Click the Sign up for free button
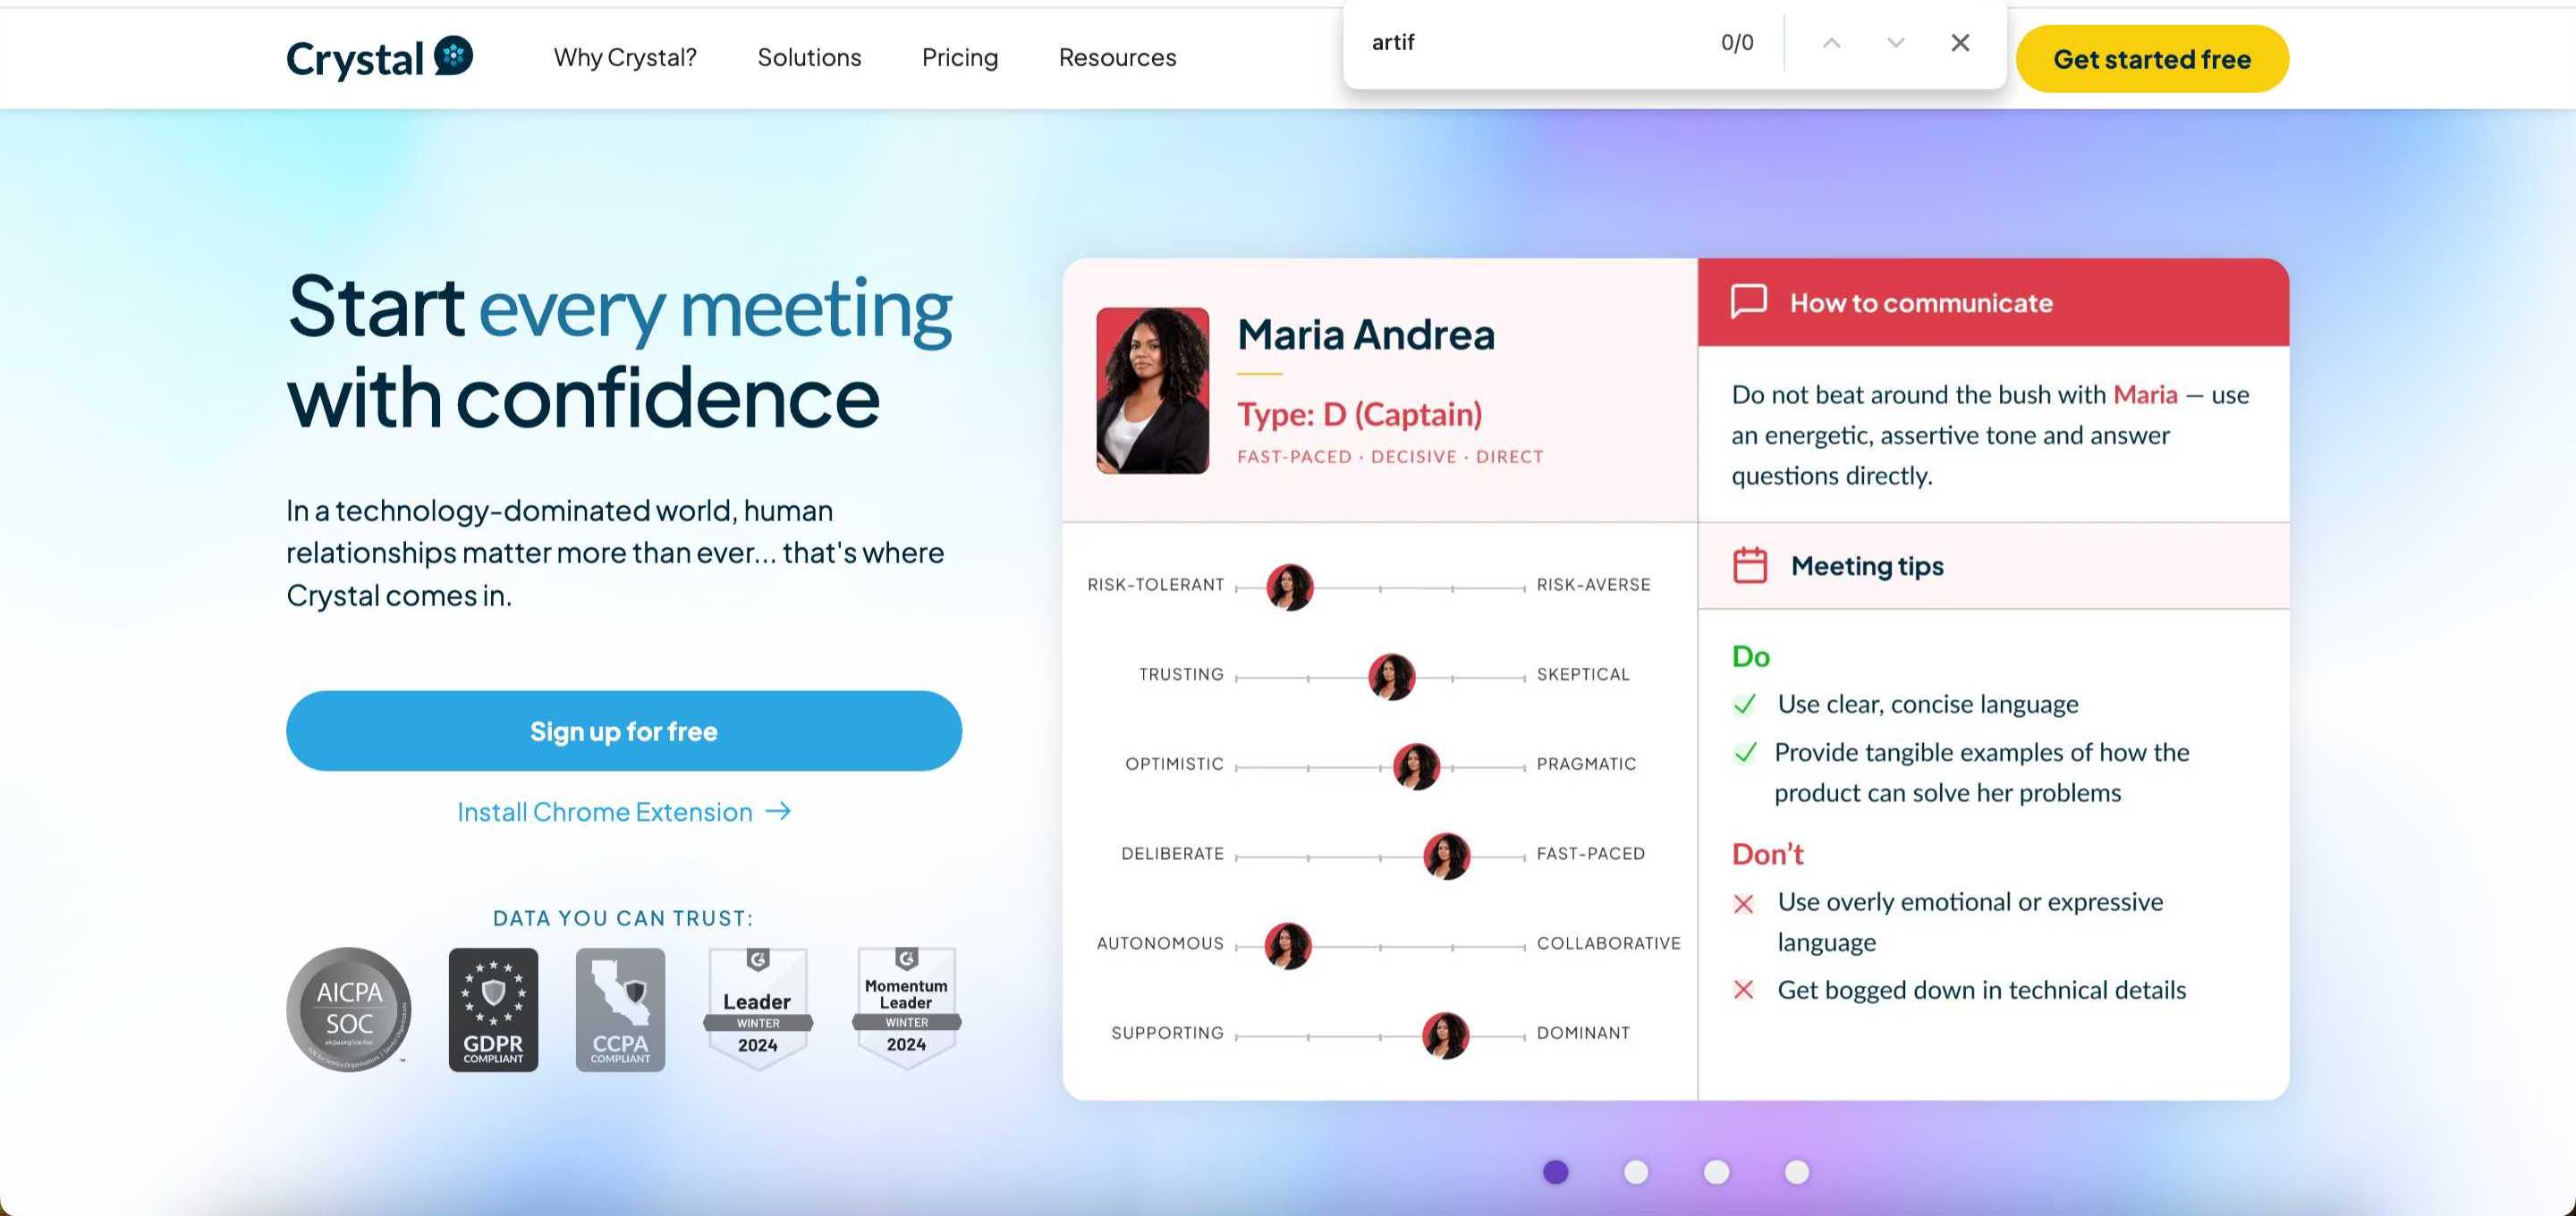Image resolution: width=2576 pixels, height=1216 pixels. (x=624, y=731)
